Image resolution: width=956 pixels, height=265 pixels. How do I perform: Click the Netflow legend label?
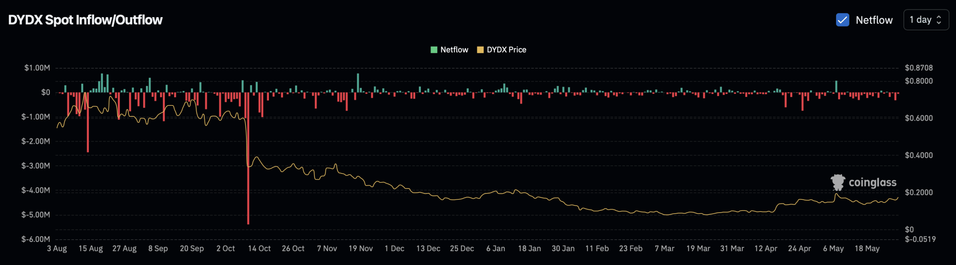(x=454, y=50)
